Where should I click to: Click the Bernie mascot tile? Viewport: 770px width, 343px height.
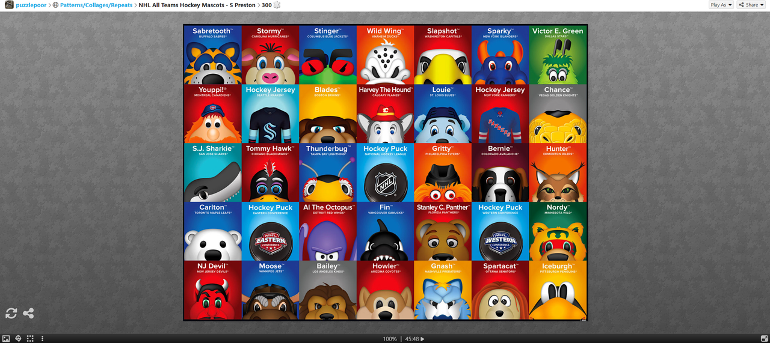500,172
